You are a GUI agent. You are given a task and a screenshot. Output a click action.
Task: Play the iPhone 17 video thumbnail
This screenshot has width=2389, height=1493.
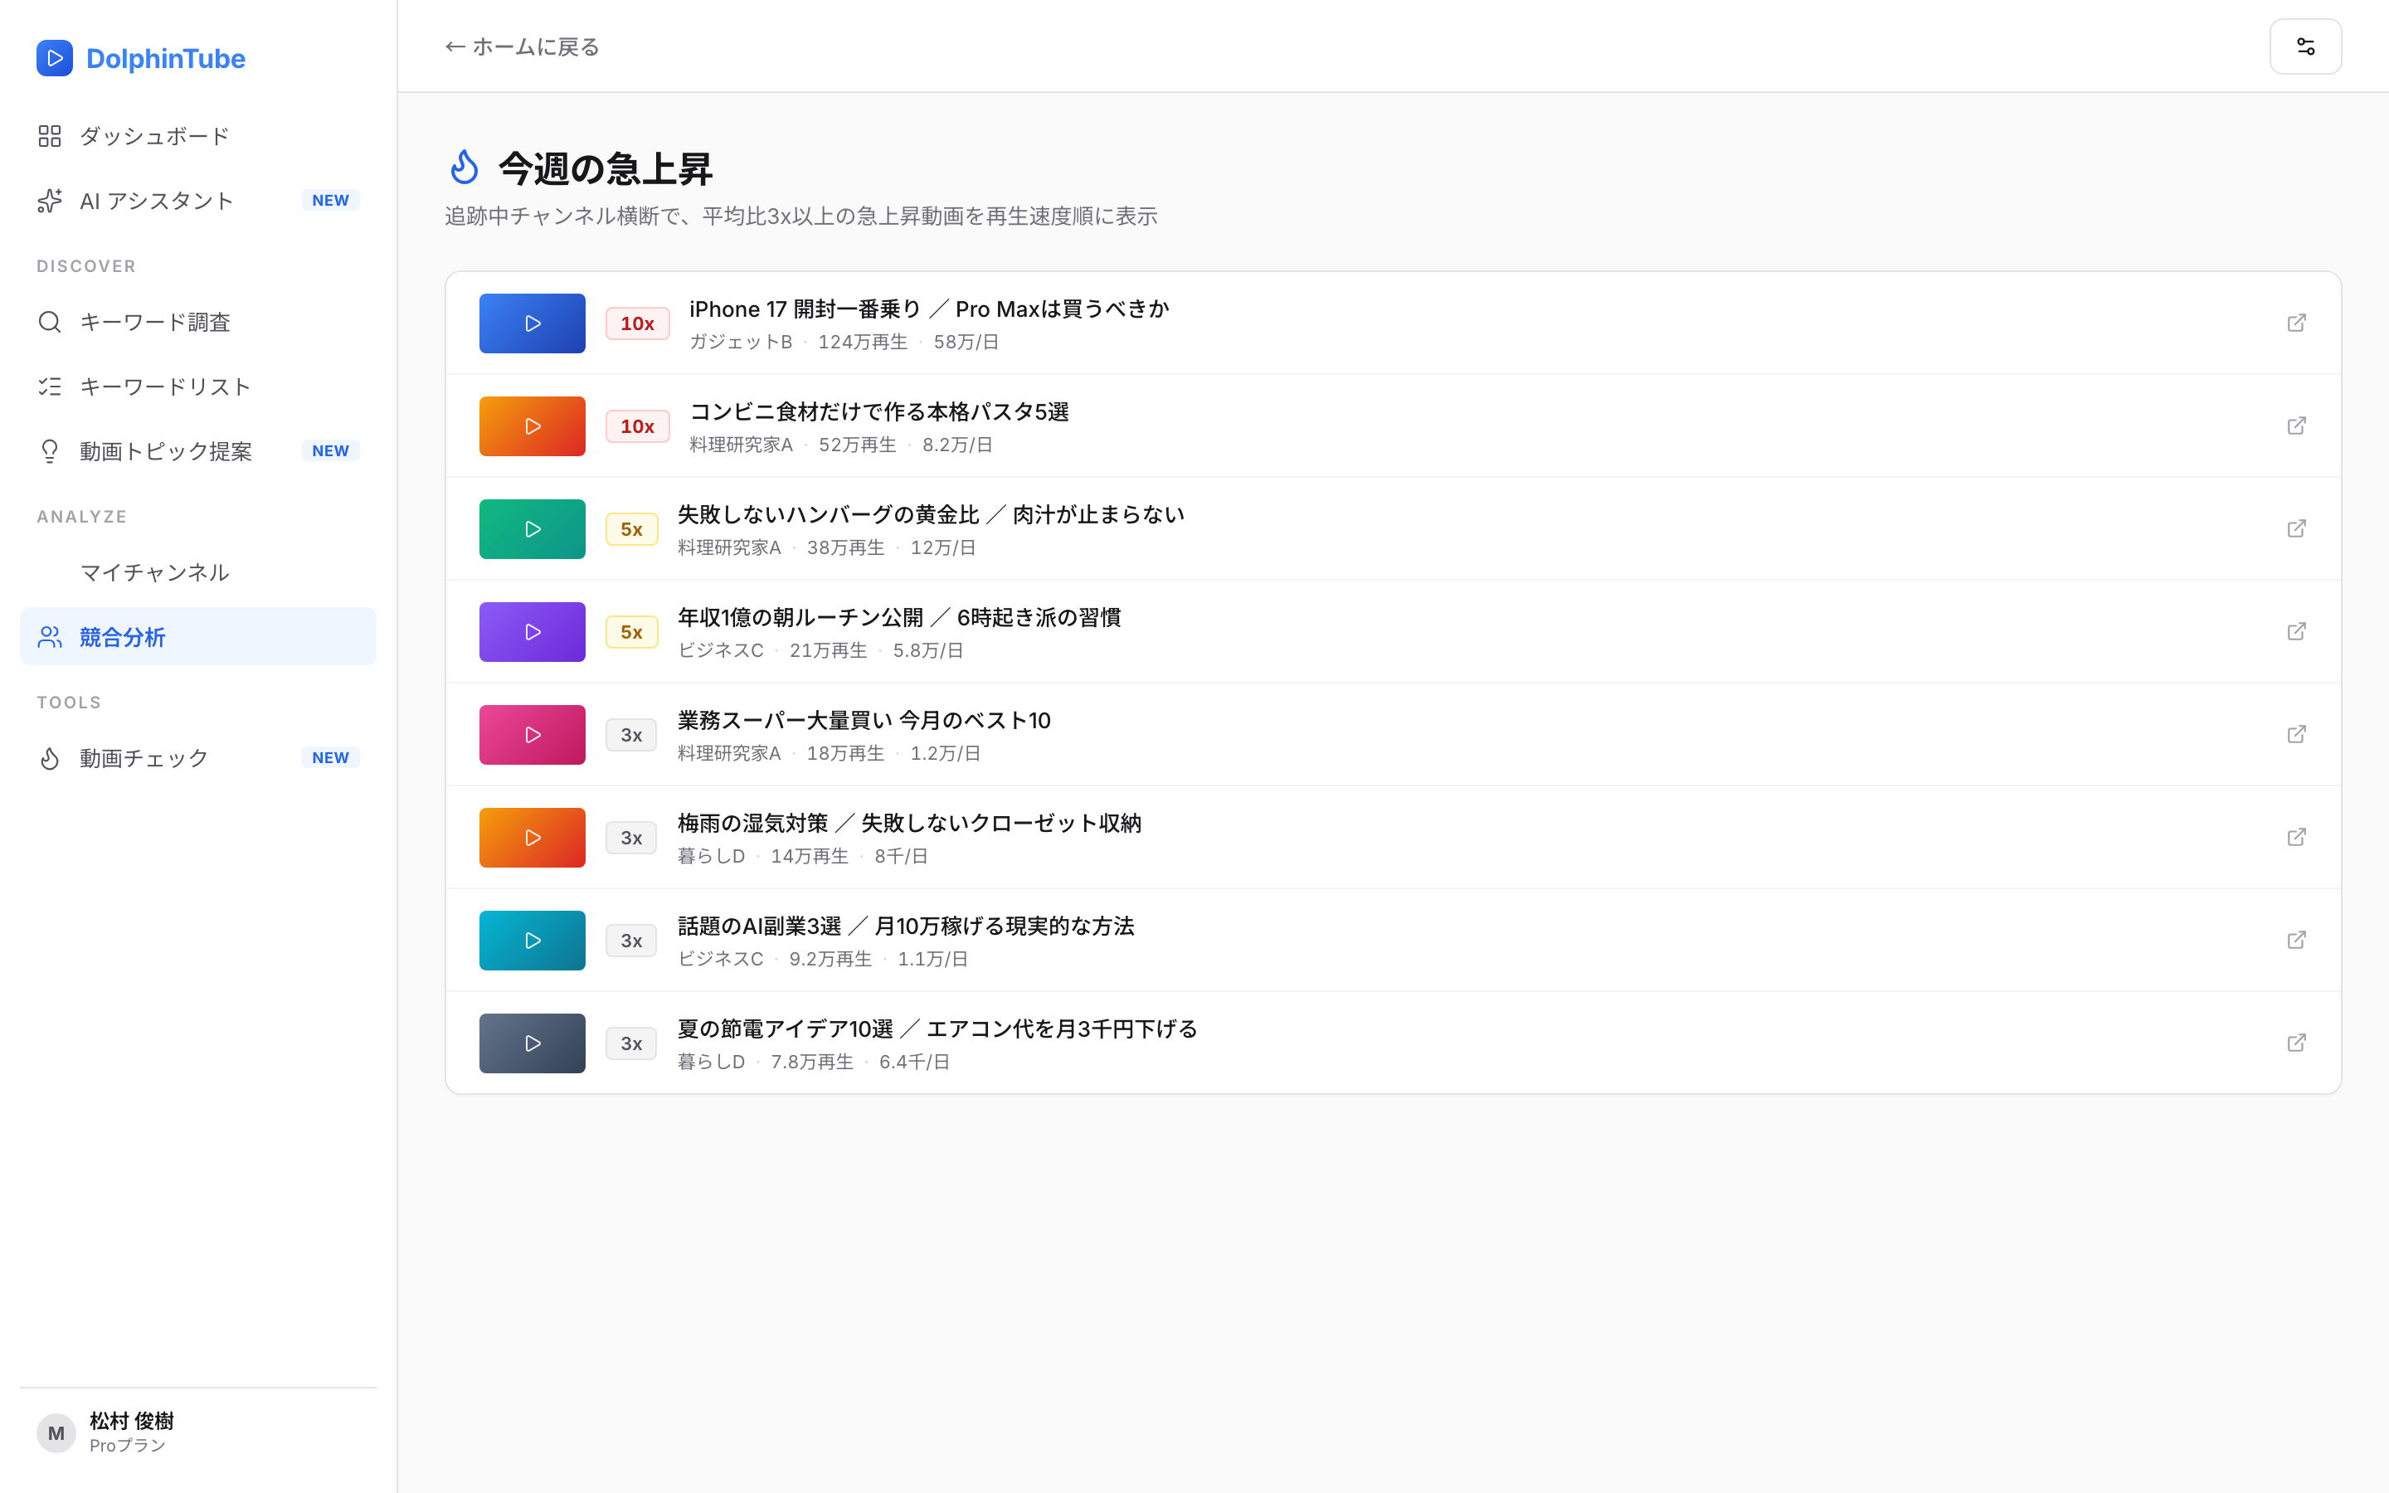tap(532, 323)
